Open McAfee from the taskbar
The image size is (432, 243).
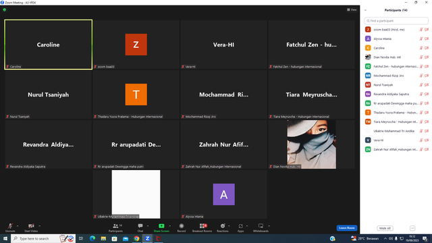point(159,238)
